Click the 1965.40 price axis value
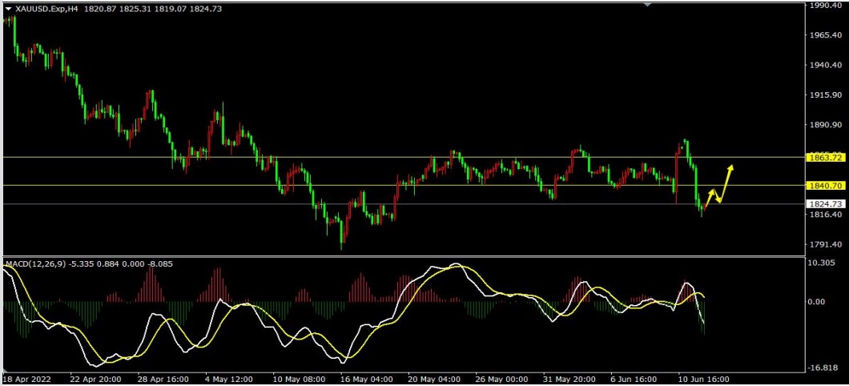 click(827, 35)
